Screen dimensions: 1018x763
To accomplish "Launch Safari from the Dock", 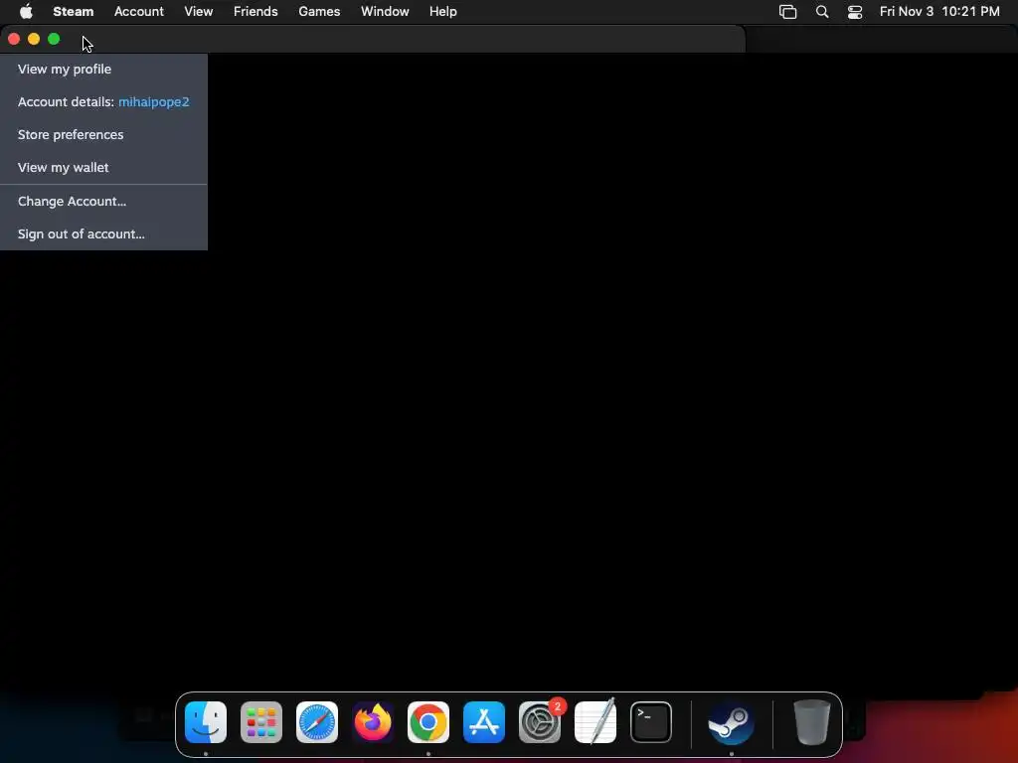I will pyautogui.click(x=317, y=722).
